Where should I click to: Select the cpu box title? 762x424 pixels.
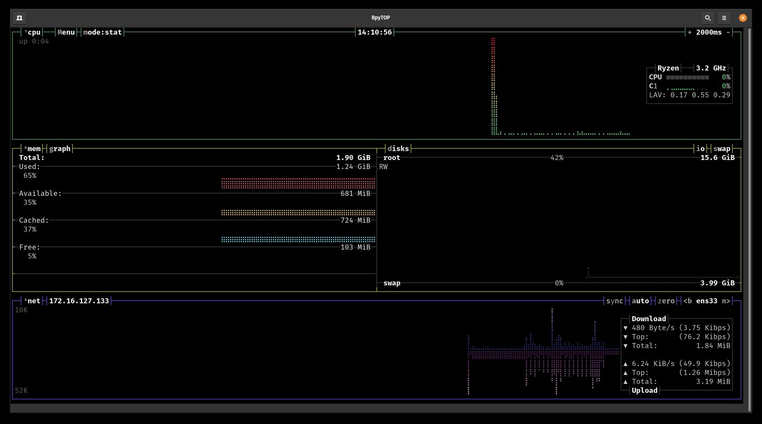tap(32, 32)
